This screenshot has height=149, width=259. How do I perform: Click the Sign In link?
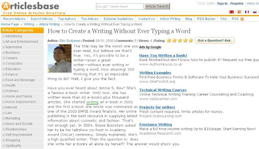(x=222, y=3)
